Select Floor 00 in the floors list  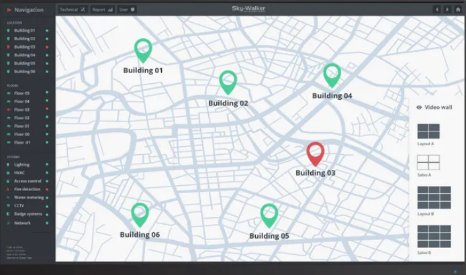28,134
